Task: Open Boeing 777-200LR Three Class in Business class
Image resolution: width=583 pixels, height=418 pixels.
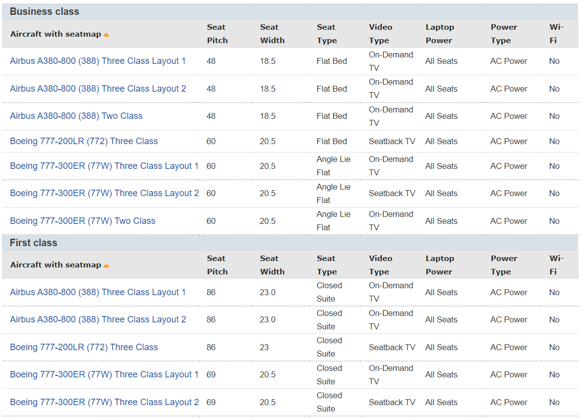Action: tap(84, 141)
